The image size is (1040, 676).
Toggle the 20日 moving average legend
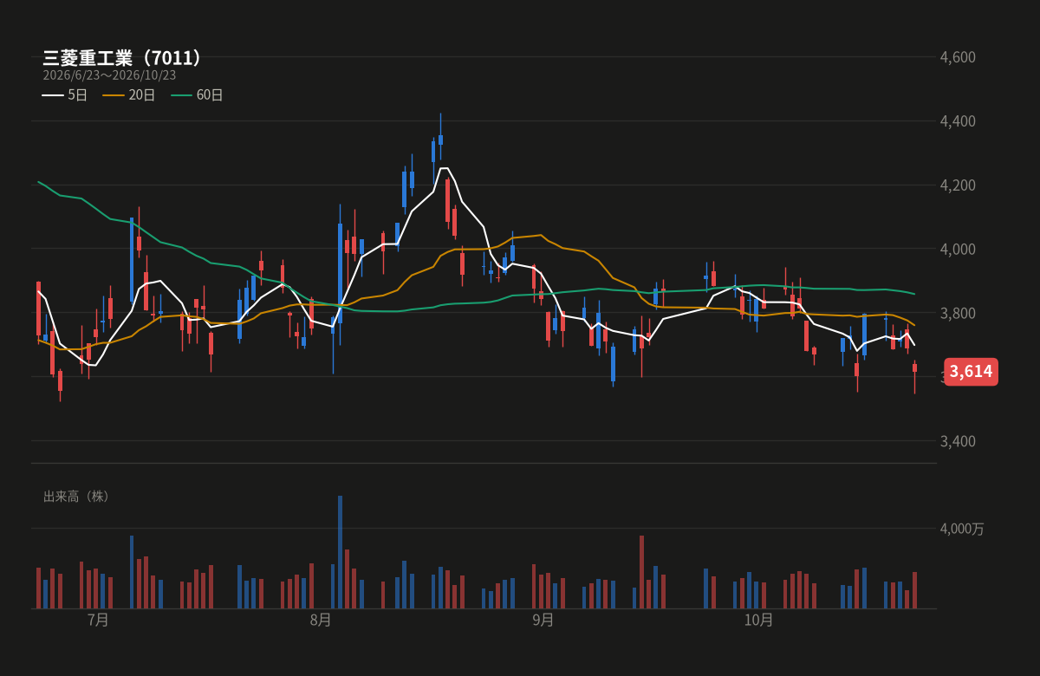tap(129, 95)
